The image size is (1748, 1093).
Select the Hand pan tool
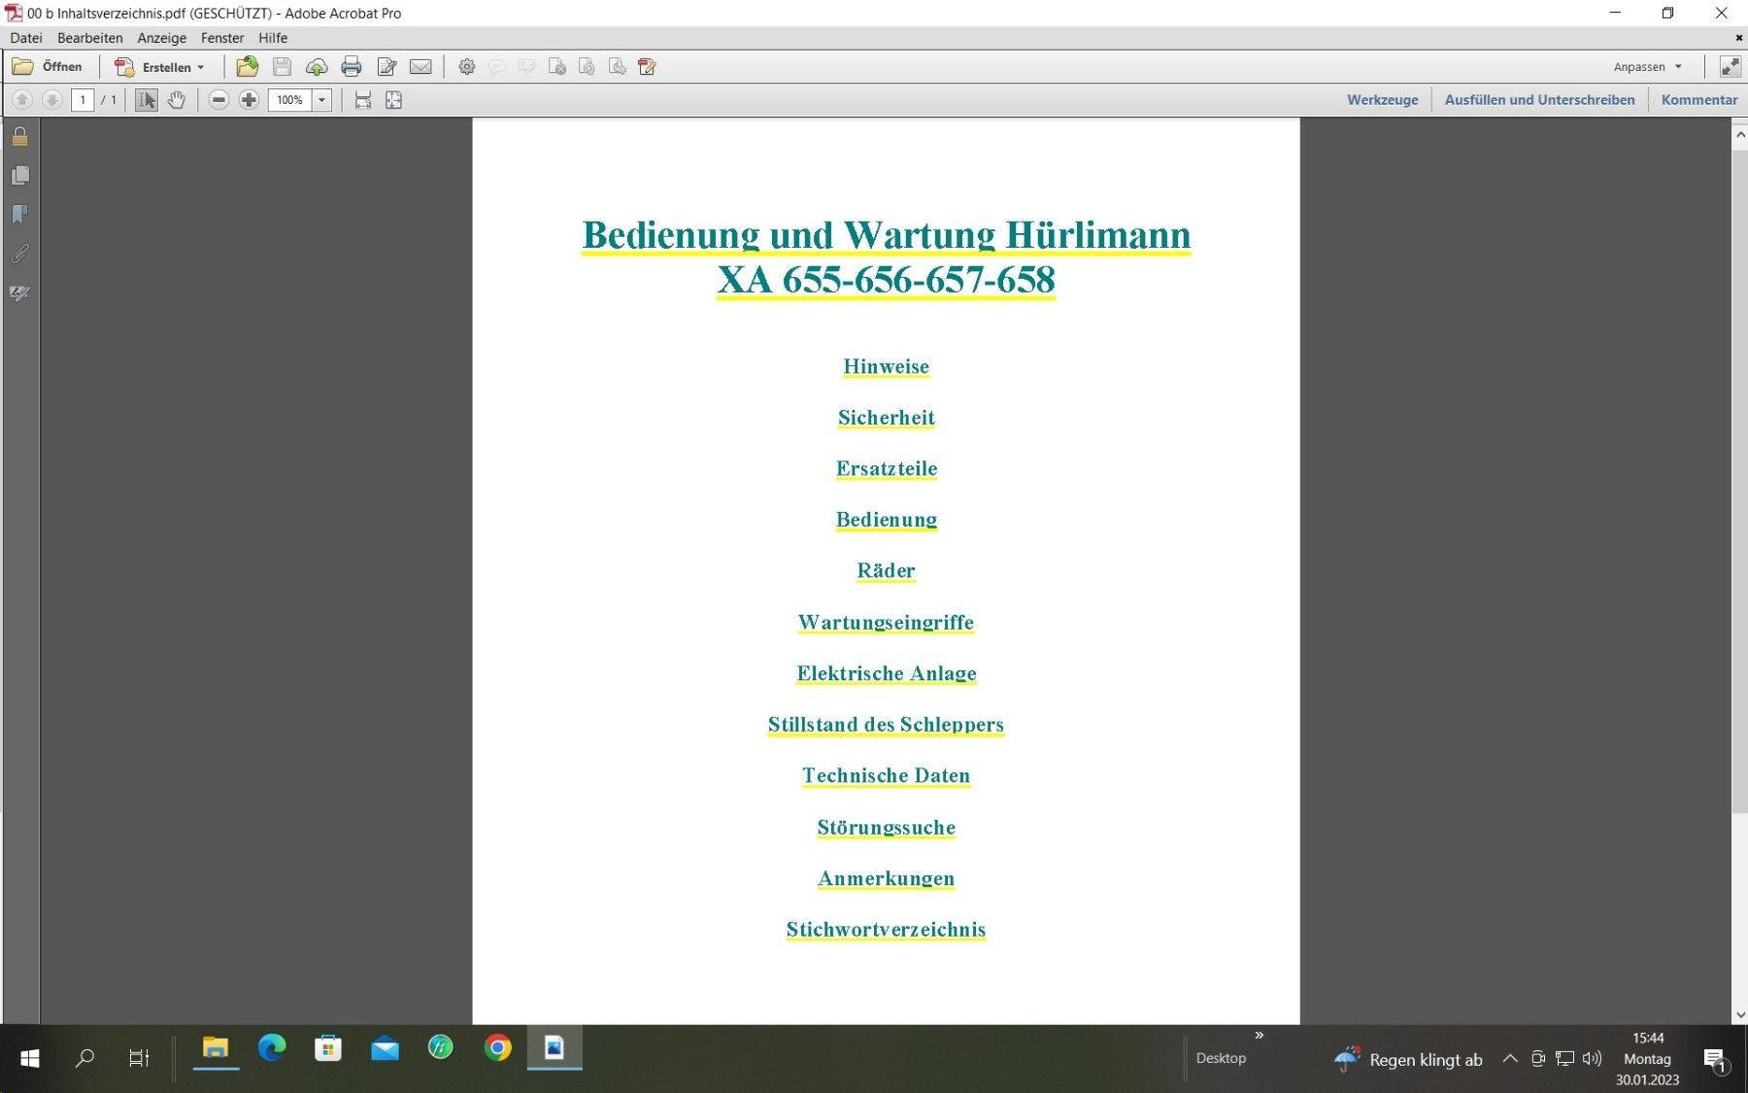[x=176, y=100]
